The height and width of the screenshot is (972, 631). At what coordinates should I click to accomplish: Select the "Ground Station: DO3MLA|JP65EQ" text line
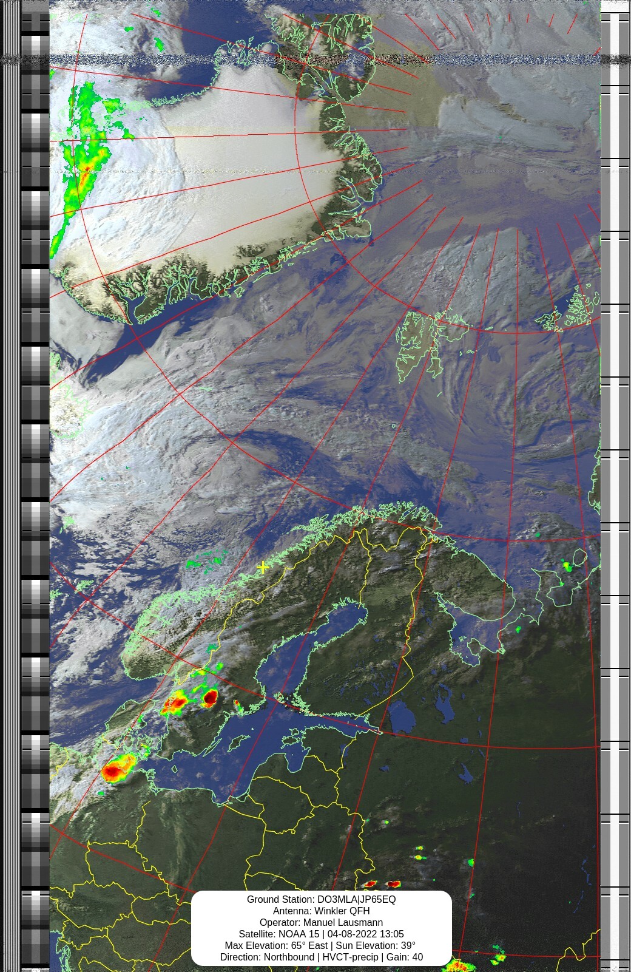(321, 899)
